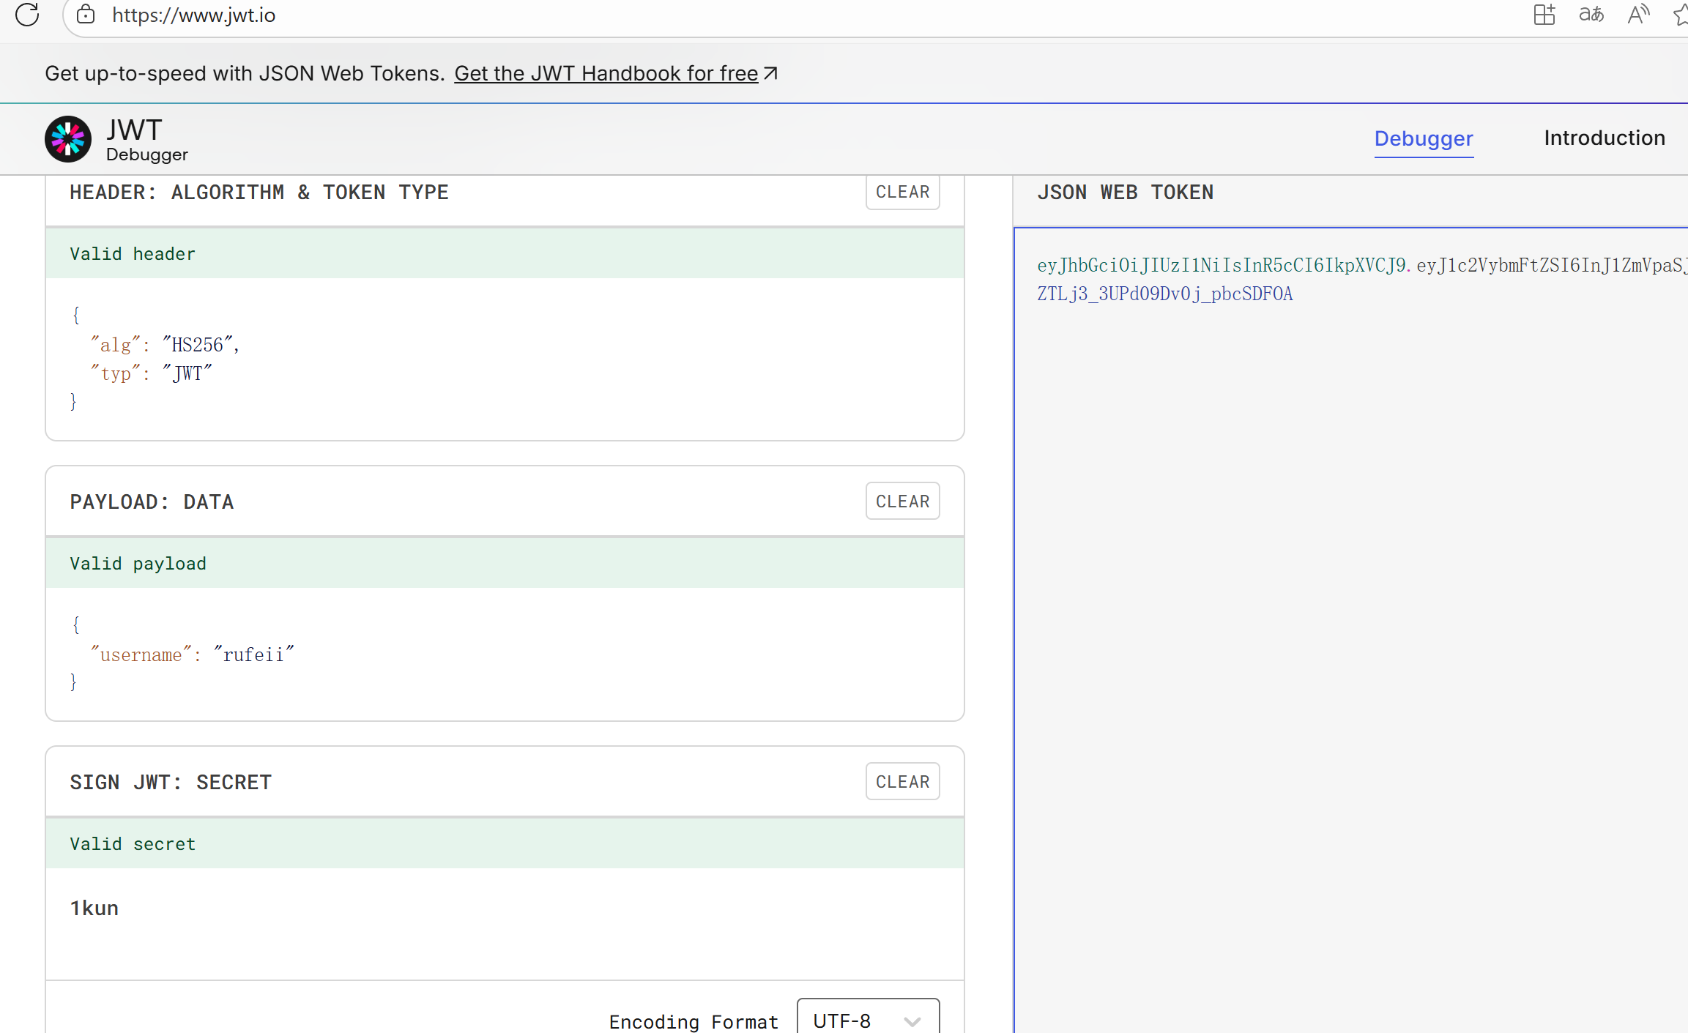The height and width of the screenshot is (1033, 1688).
Task: Click the site lock icon in address bar
Action: (86, 15)
